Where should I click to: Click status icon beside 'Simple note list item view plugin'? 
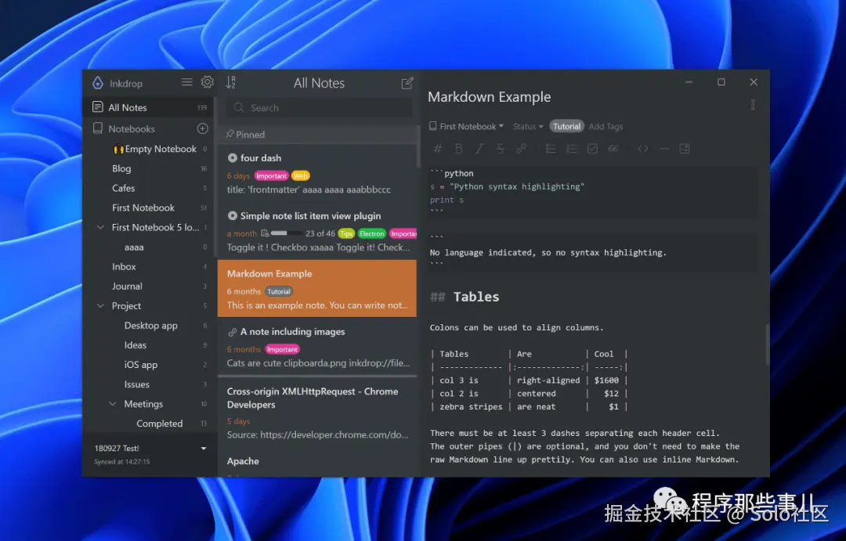(233, 216)
